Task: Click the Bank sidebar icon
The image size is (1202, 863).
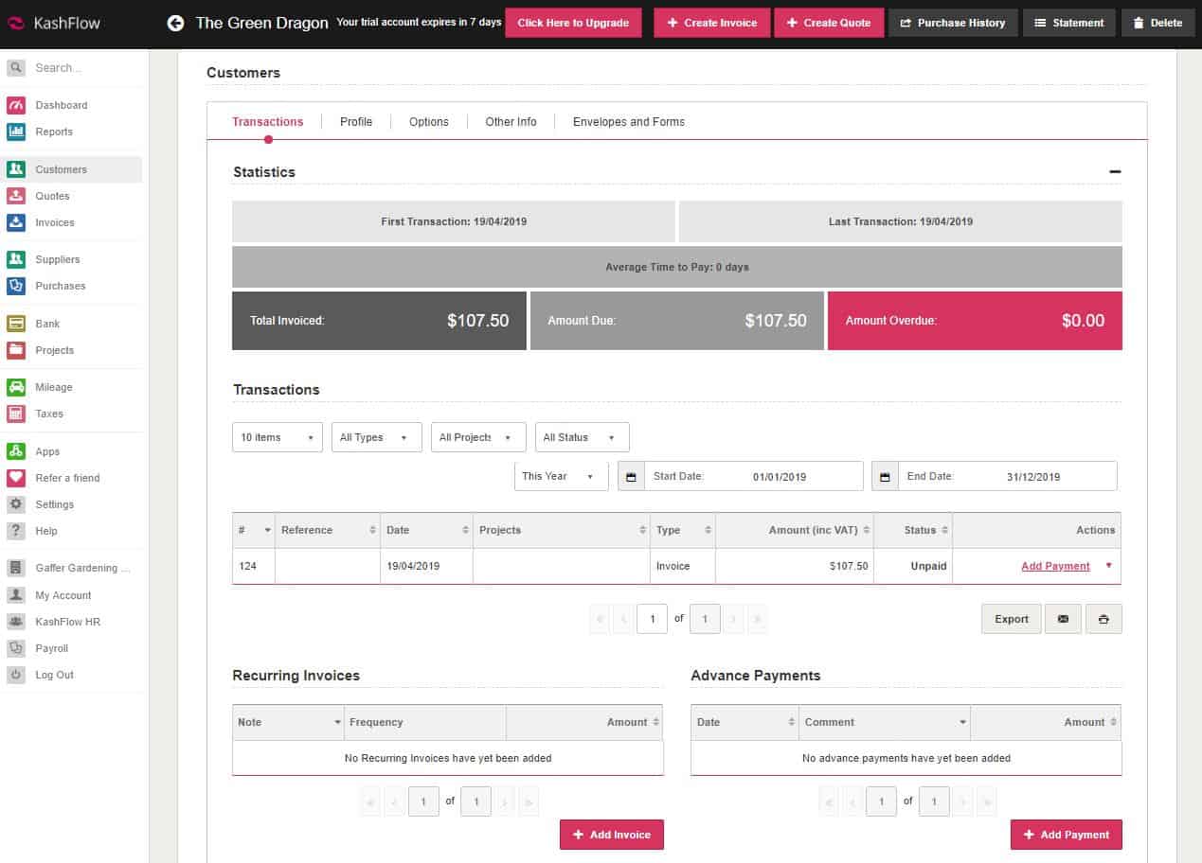Action: [16, 324]
